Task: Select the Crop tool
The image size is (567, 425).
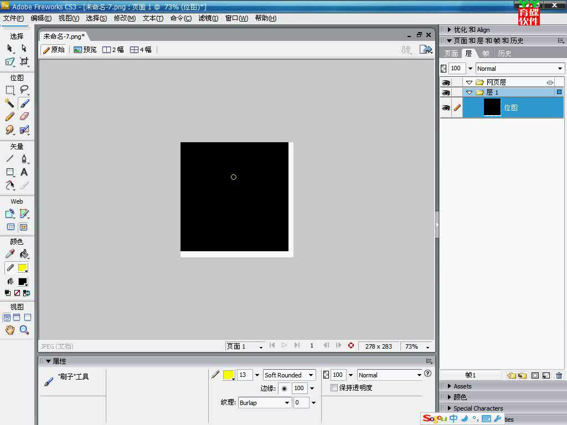Action: 24,61
